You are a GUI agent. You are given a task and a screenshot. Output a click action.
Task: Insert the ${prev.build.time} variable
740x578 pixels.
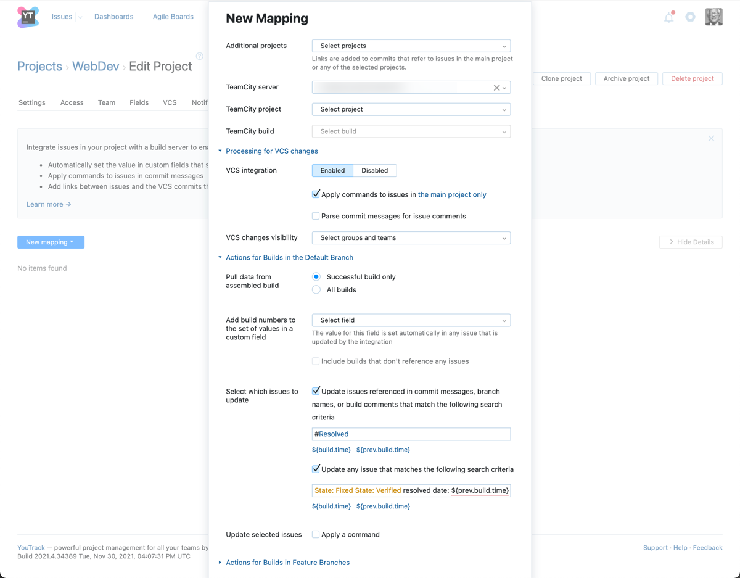point(383,449)
